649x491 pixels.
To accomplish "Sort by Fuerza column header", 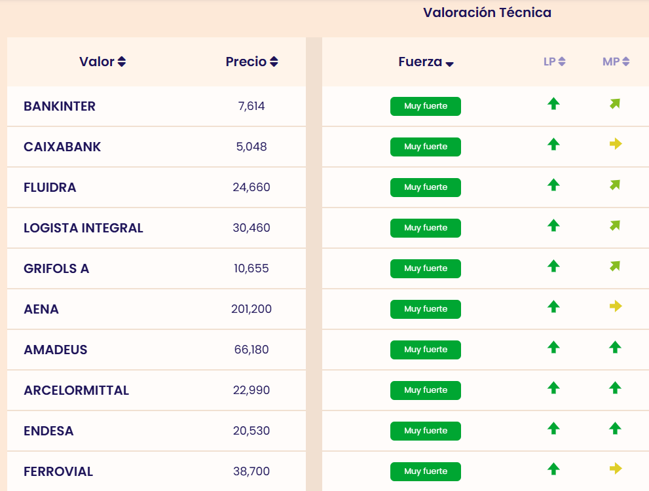I will click(426, 63).
